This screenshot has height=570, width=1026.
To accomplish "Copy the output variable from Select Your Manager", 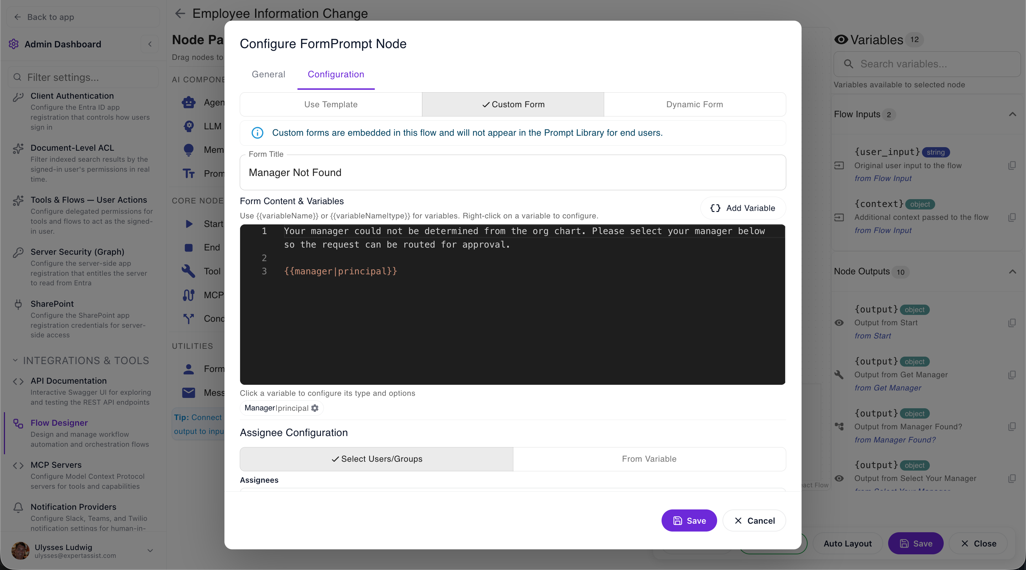I will [x=1012, y=478].
